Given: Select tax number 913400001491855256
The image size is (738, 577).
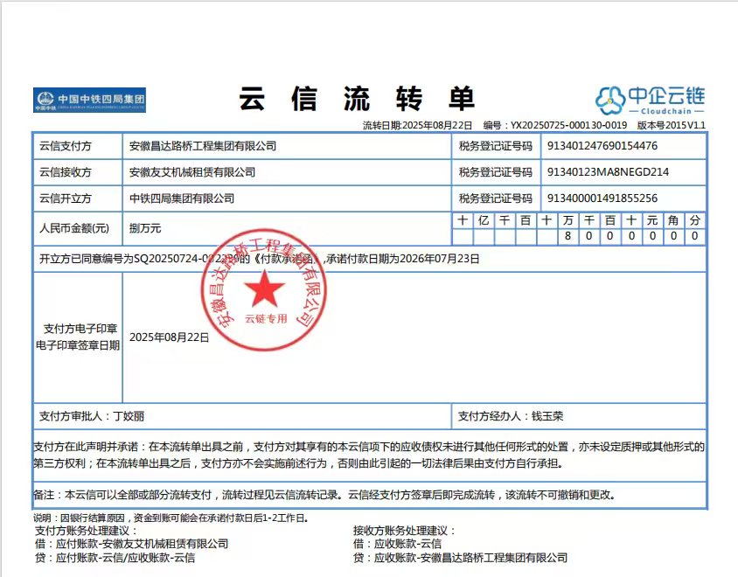Looking at the screenshot, I should click(602, 198).
